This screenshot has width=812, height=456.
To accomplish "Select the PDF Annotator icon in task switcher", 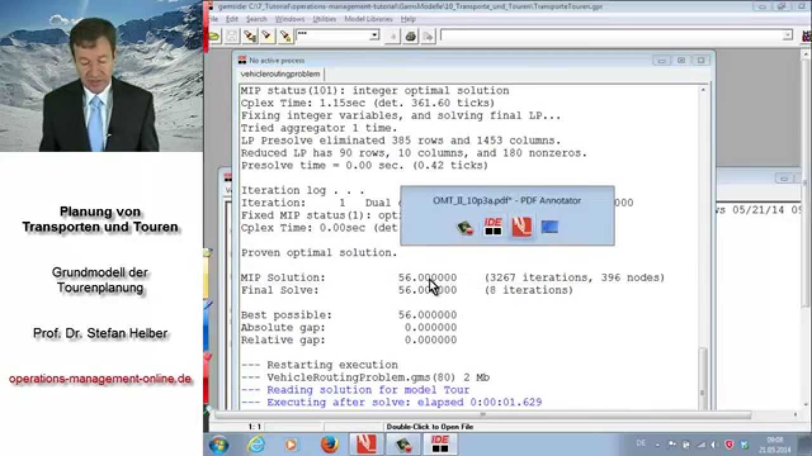I will (x=521, y=227).
